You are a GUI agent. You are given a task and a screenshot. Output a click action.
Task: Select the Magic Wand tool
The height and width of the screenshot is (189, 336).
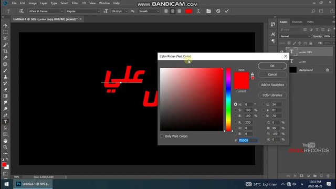(5, 45)
